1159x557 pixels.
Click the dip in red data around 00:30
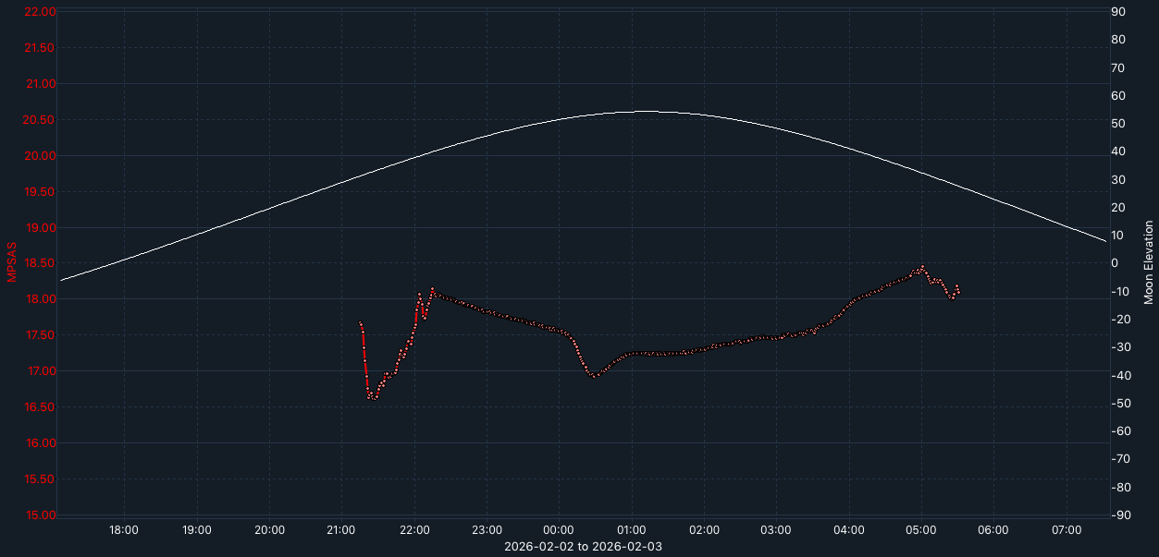tap(592, 374)
